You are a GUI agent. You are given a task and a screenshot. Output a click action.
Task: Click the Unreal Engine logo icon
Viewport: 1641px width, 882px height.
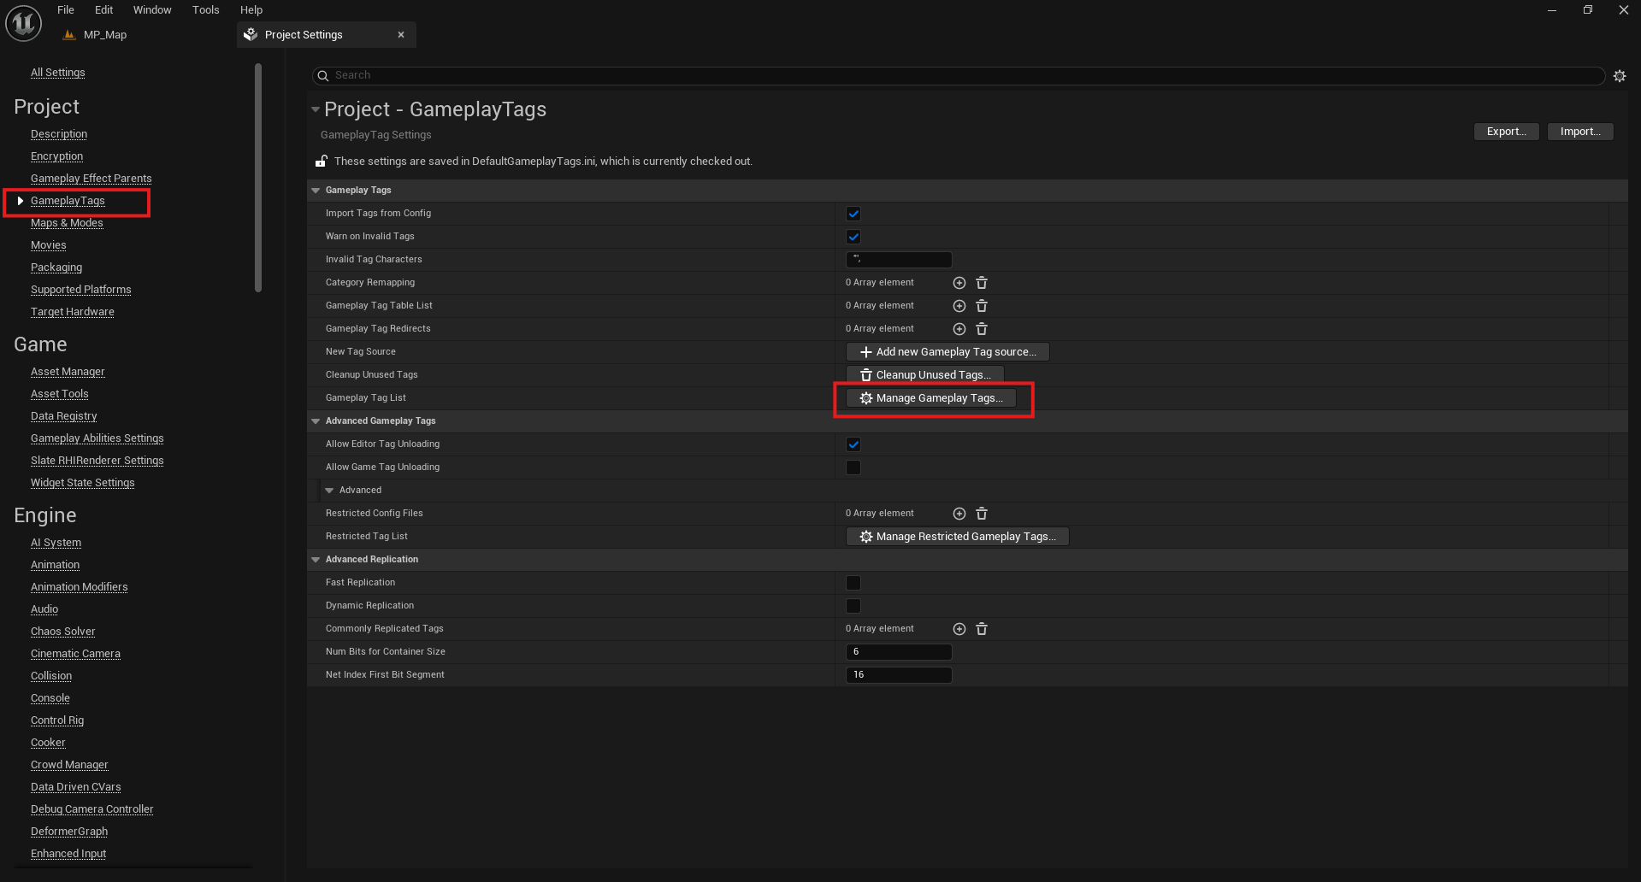coord(23,23)
